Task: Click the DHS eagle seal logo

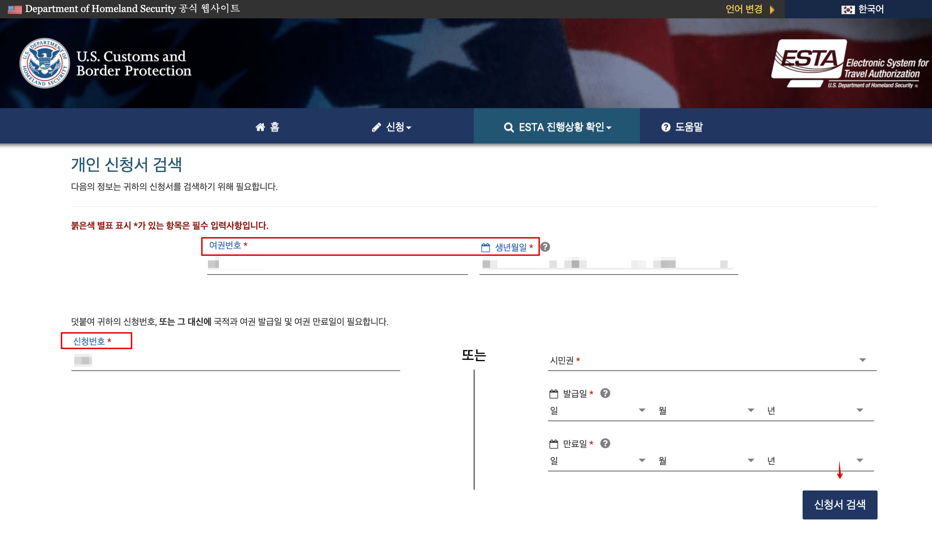Action: click(45, 63)
